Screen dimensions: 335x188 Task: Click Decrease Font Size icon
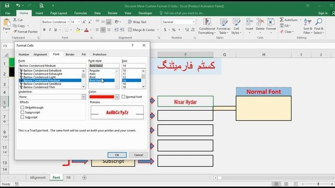90,22
